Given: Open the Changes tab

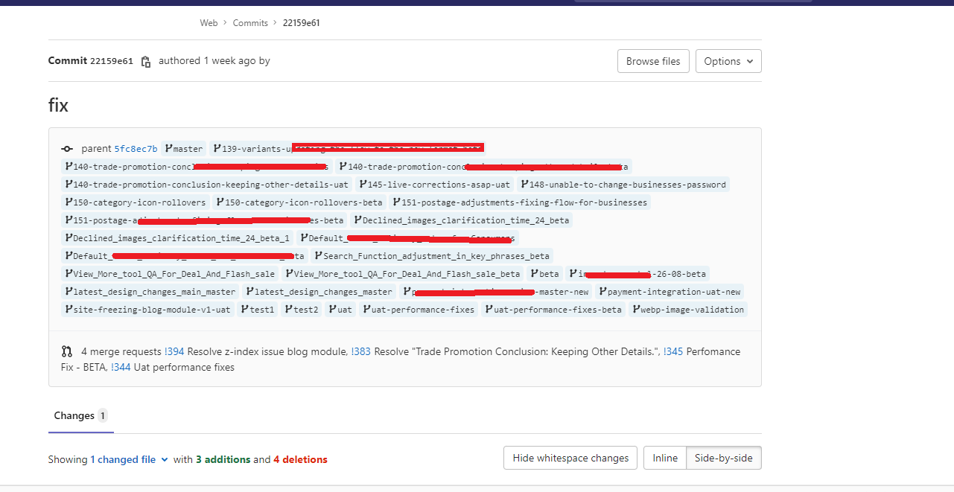Looking at the screenshot, I should (x=80, y=415).
